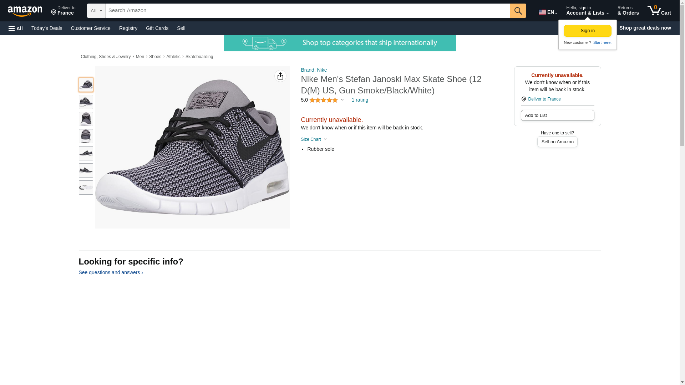Click the yellow Sign in button
This screenshot has width=685, height=385.
[587, 31]
